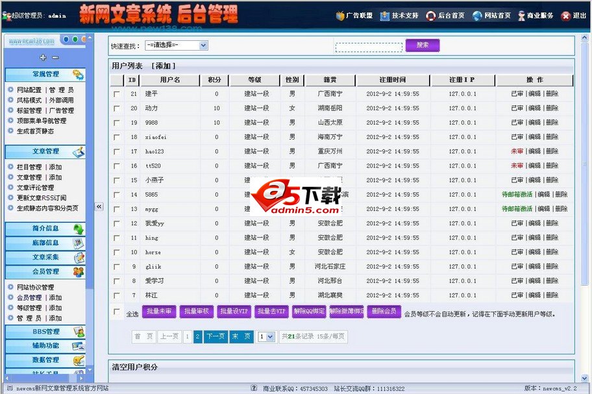
Task: Check the box for user 林江
Action: [x=117, y=295]
